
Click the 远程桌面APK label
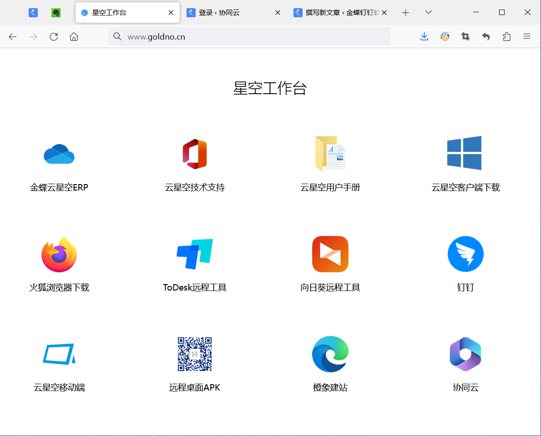pyautogui.click(x=195, y=387)
